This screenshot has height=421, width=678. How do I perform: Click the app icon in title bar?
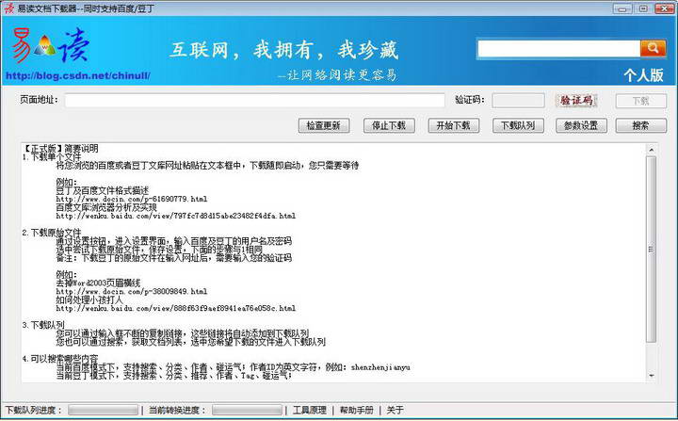pos(8,8)
